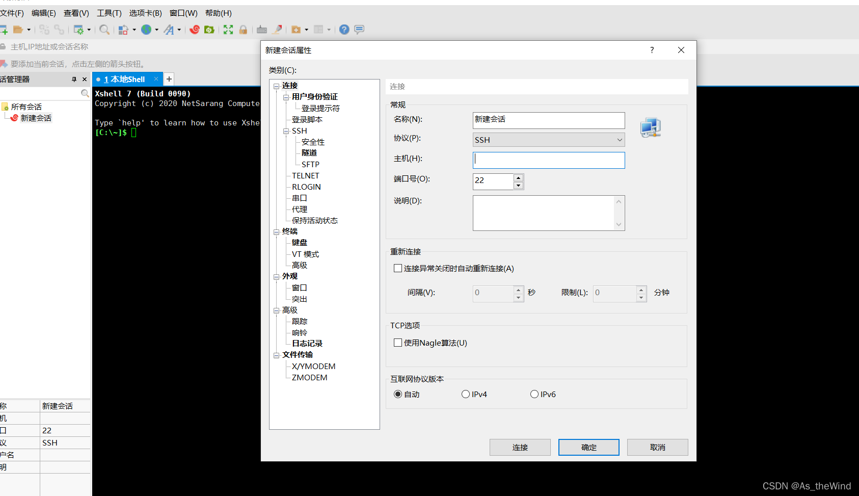Select 日志记录 in the category tree
The height and width of the screenshot is (496, 859).
coord(307,344)
